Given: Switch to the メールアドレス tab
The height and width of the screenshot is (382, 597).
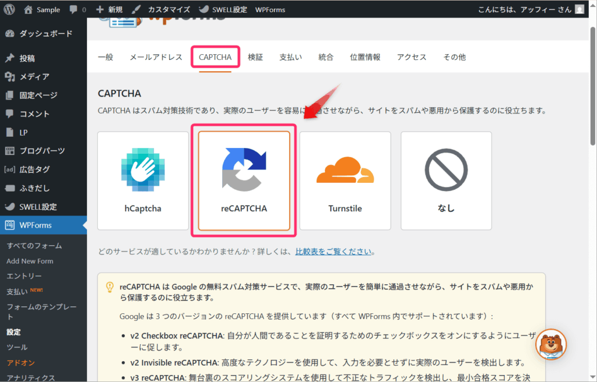Looking at the screenshot, I should (x=156, y=57).
